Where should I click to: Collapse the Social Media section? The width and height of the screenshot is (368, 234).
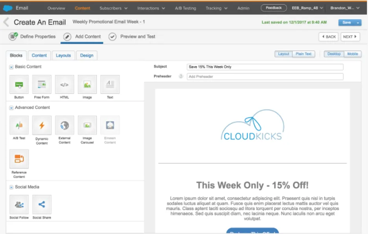point(11,187)
